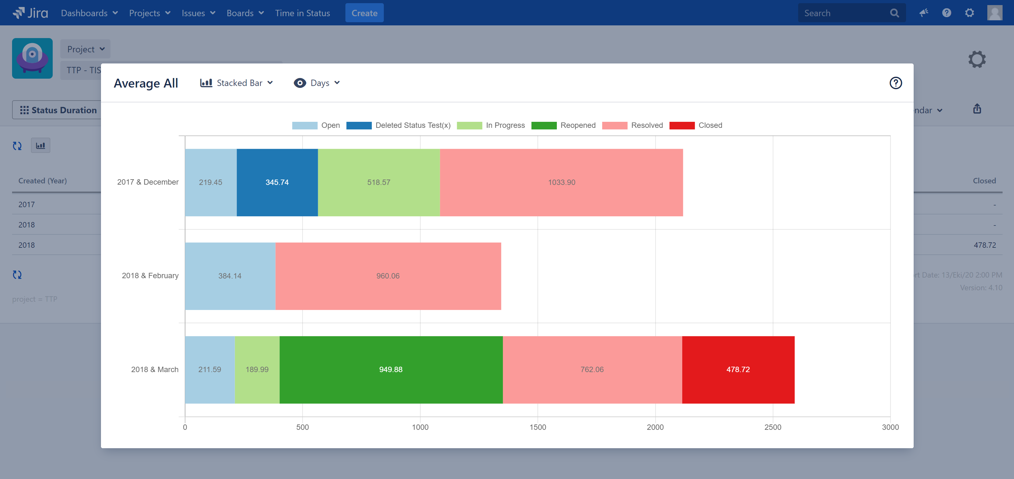Click the export share icon
Screen dimensions: 1014x479
pos(977,109)
